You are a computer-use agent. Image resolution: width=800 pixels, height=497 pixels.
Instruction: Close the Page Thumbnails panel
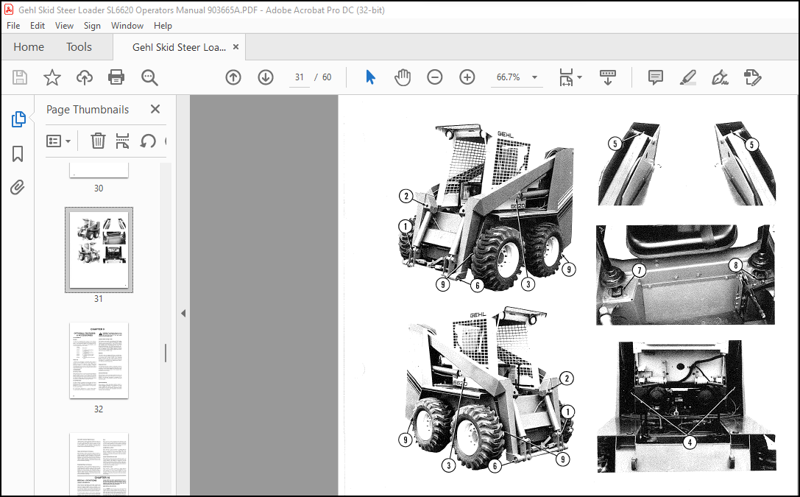pyautogui.click(x=155, y=109)
